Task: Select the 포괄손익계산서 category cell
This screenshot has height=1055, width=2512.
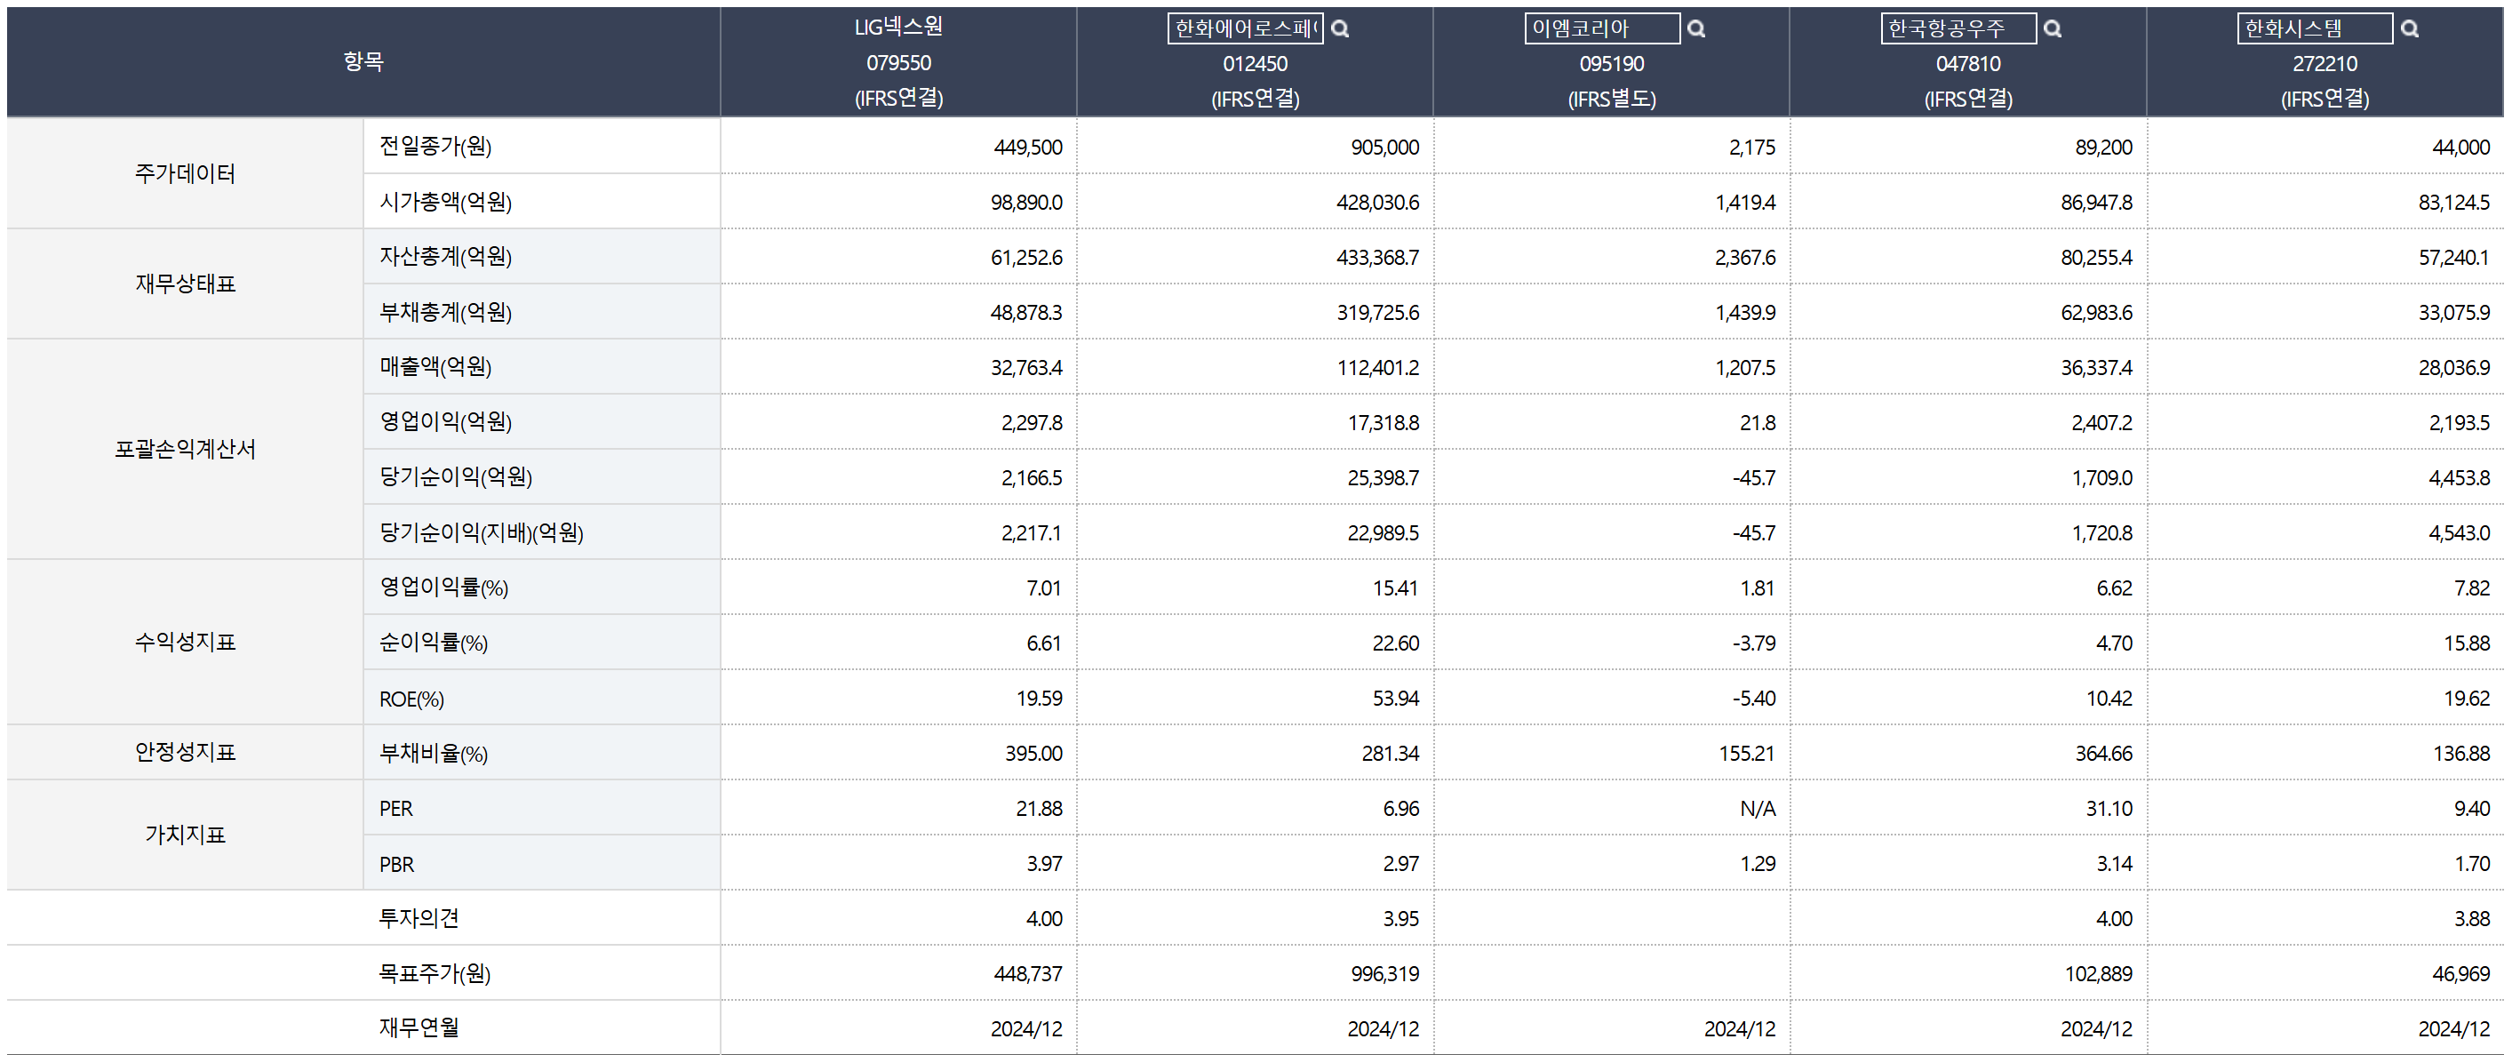Action: (x=186, y=449)
